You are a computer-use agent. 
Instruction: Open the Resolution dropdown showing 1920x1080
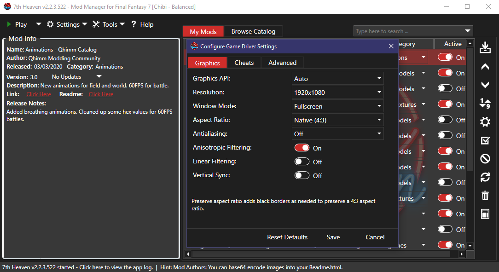[337, 92]
